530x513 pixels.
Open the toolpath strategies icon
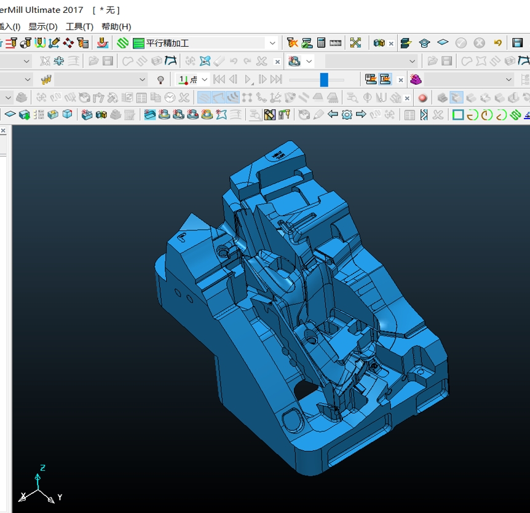click(103, 43)
